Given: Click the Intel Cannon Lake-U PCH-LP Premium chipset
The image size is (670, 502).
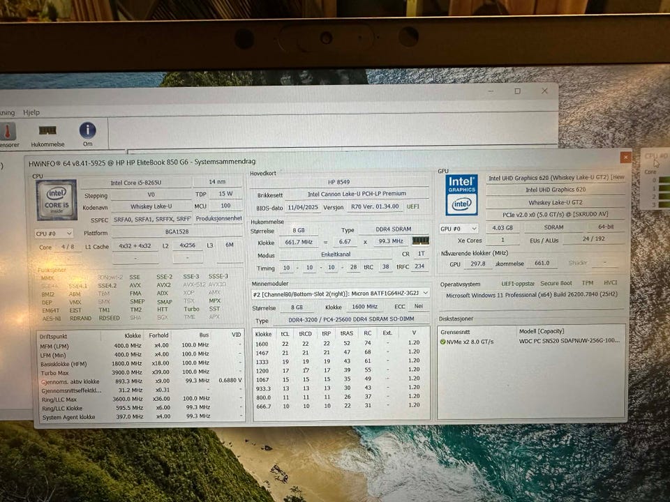Looking at the screenshot, I should (357, 194).
